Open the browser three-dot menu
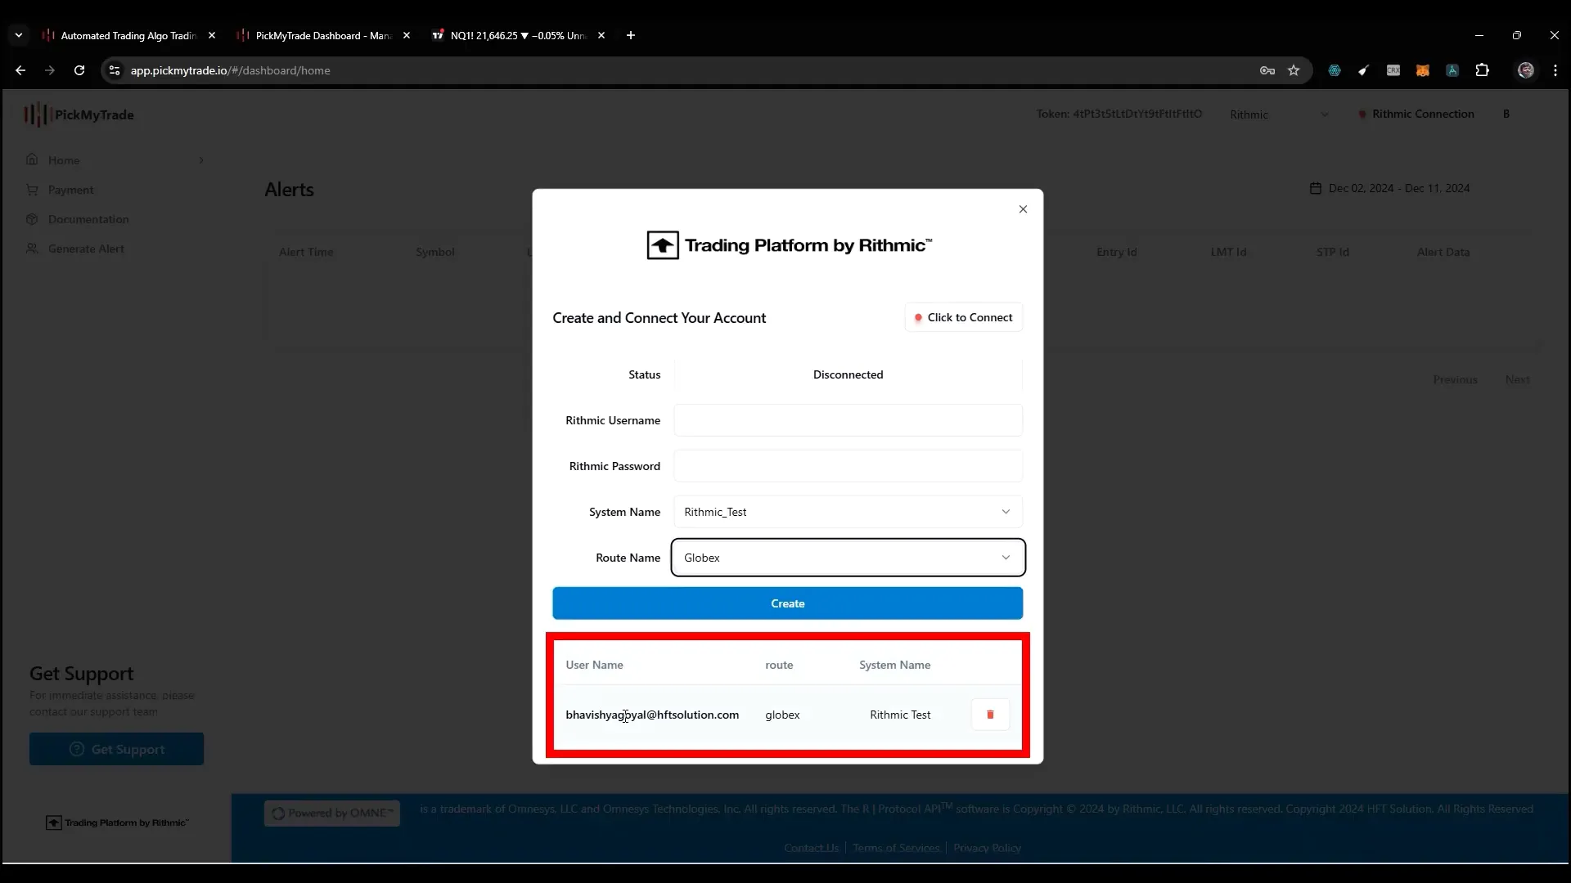 (x=1555, y=70)
